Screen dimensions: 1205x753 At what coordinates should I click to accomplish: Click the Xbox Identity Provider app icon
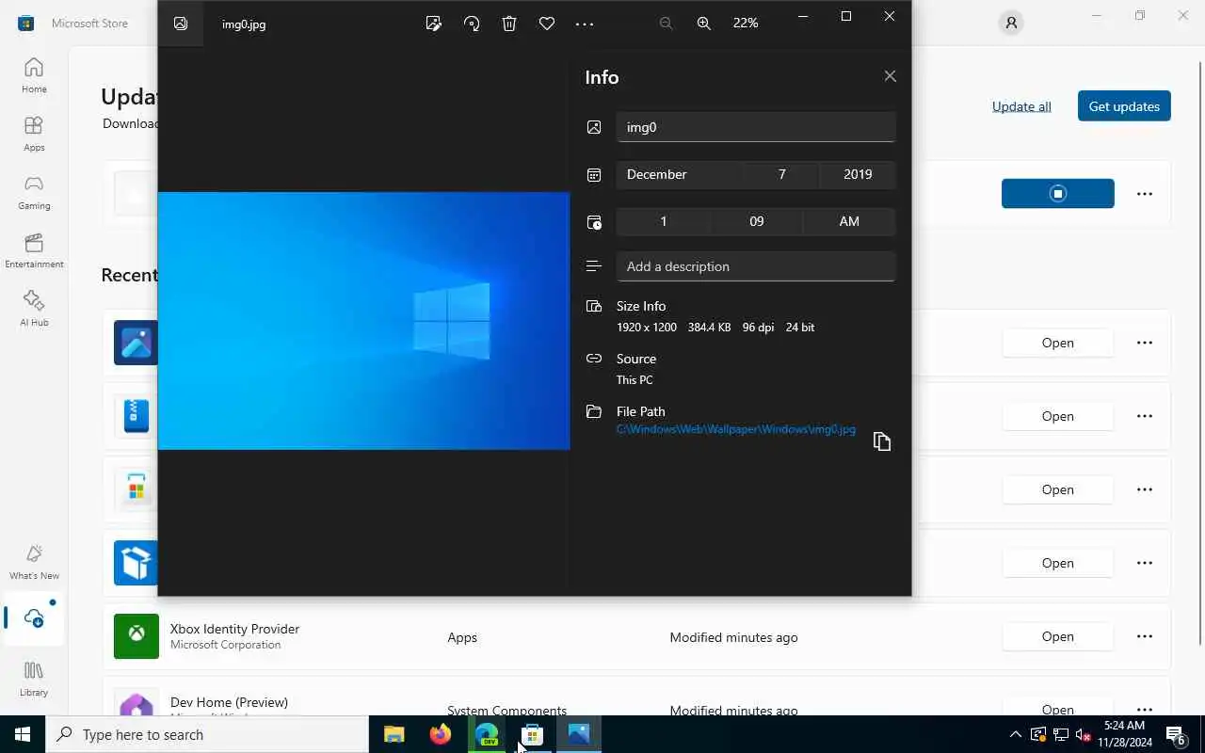pyautogui.click(x=137, y=636)
